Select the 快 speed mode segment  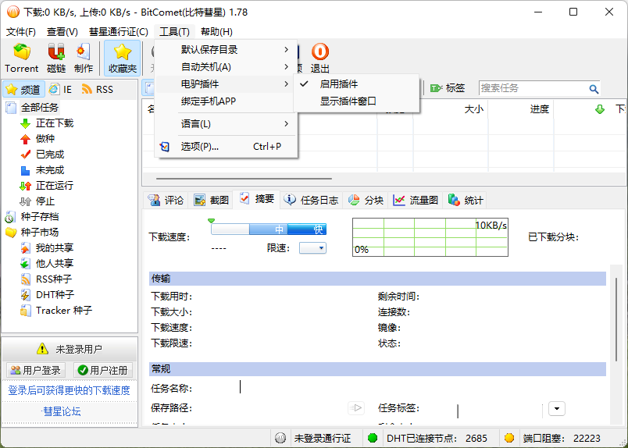tap(317, 229)
